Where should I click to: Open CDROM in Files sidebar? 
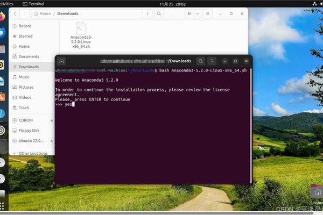pos(29,120)
